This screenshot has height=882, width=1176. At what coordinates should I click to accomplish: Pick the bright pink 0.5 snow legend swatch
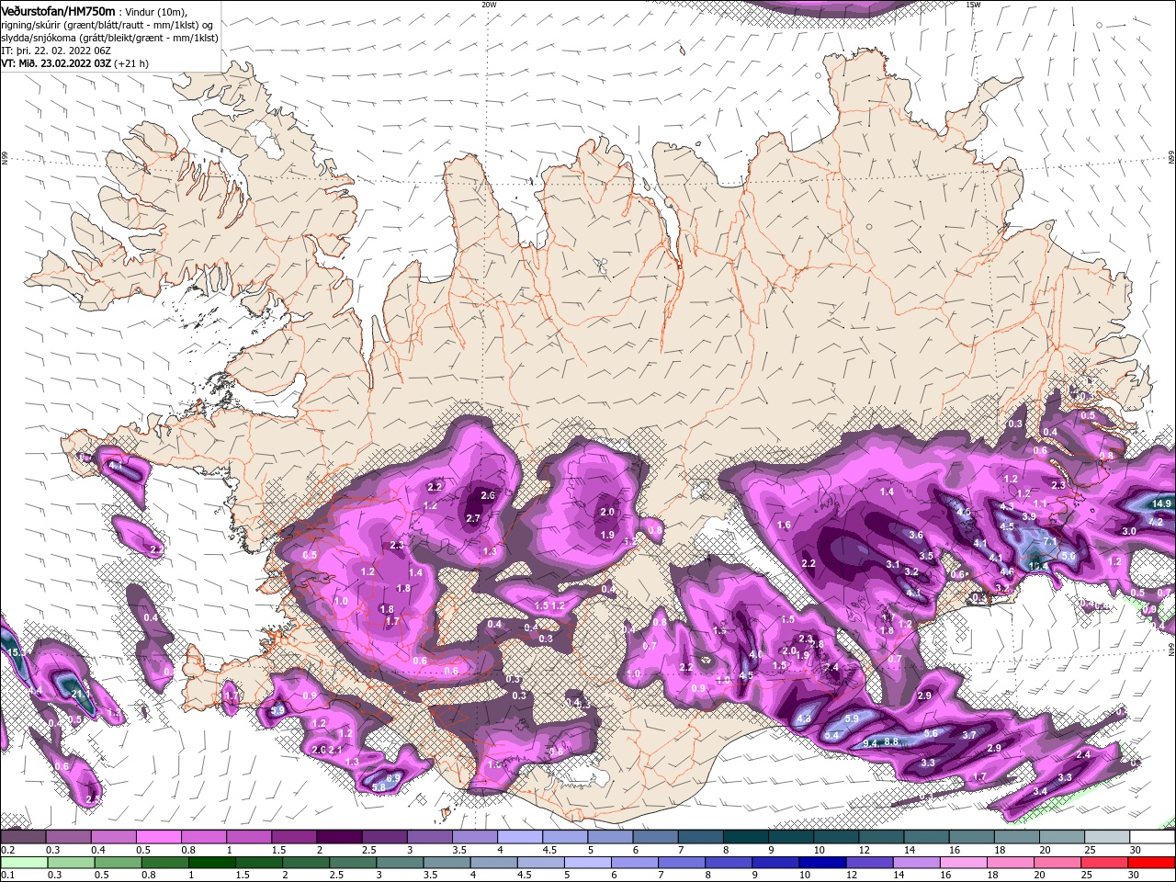(x=158, y=837)
